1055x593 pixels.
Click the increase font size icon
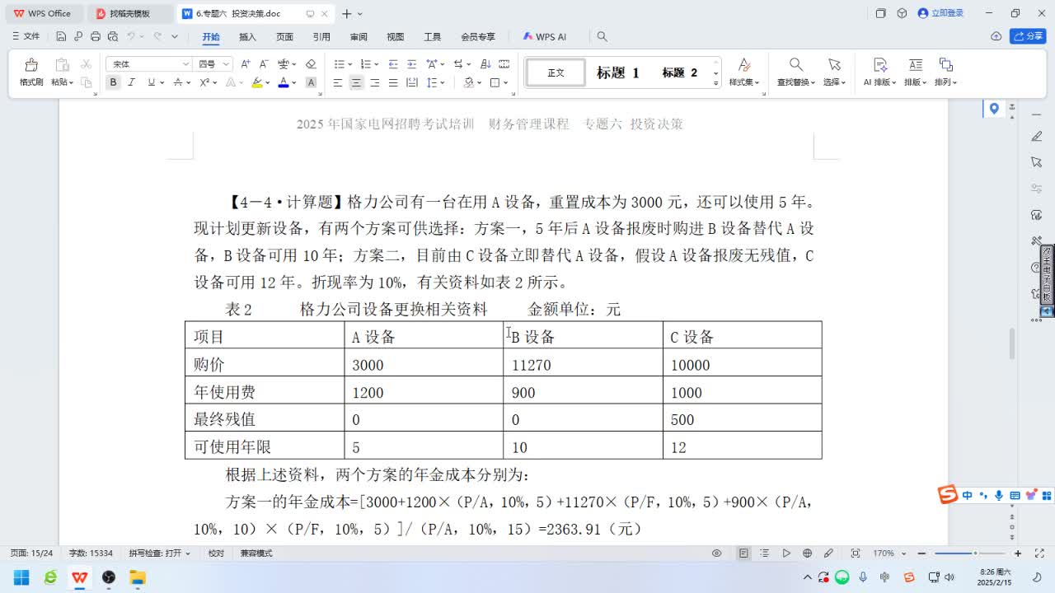click(246, 63)
